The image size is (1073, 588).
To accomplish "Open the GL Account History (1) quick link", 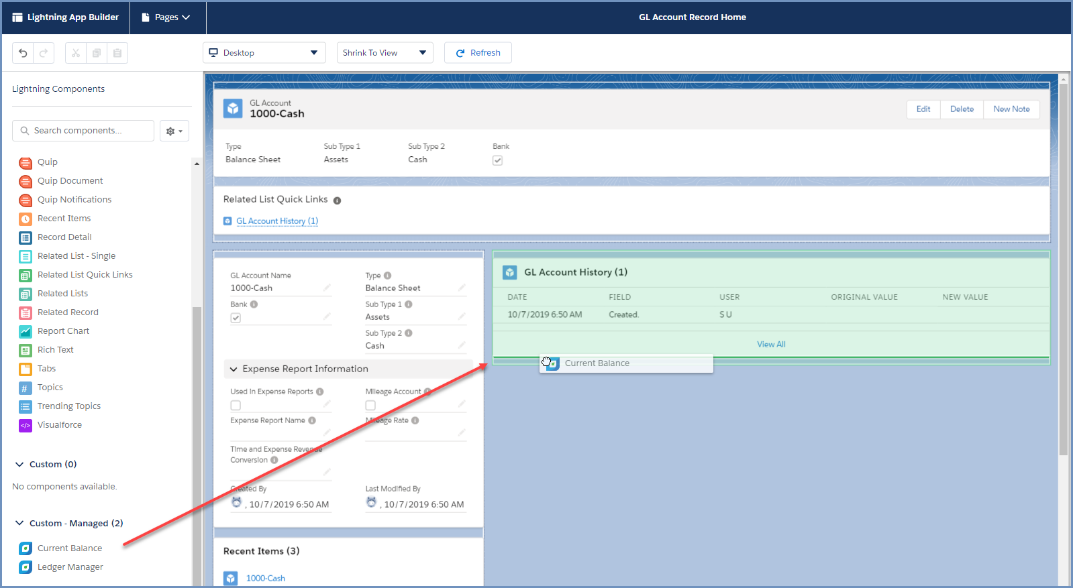I will tap(277, 221).
